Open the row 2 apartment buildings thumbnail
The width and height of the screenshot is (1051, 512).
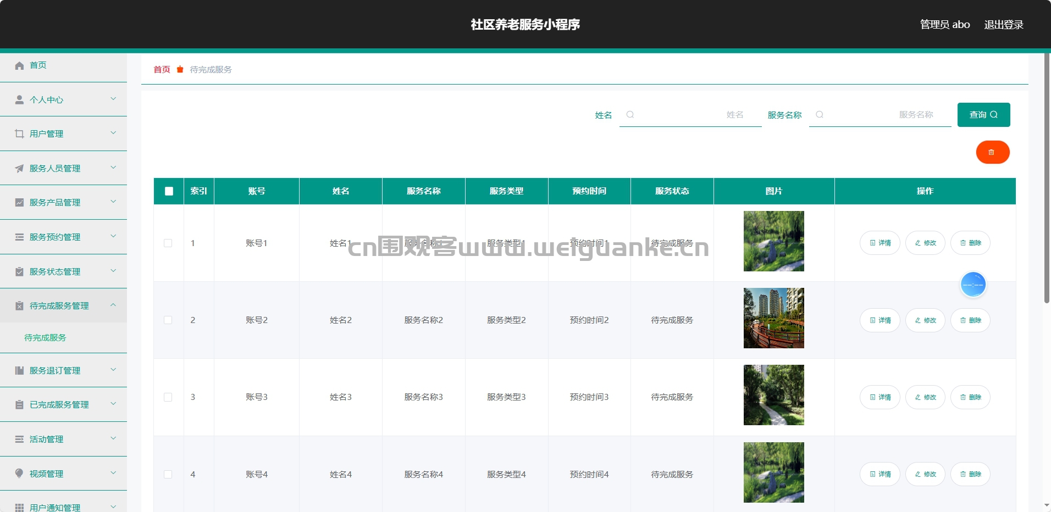[x=774, y=318]
